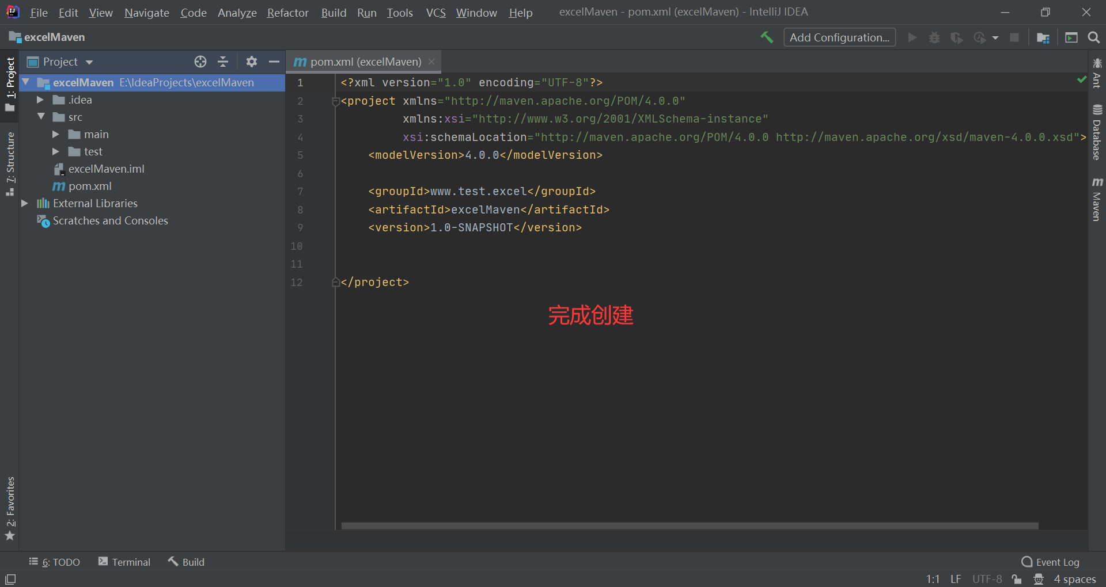This screenshot has height=587, width=1106.
Task: Open the Event Log
Action: pyautogui.click(x=1051, y=562)
